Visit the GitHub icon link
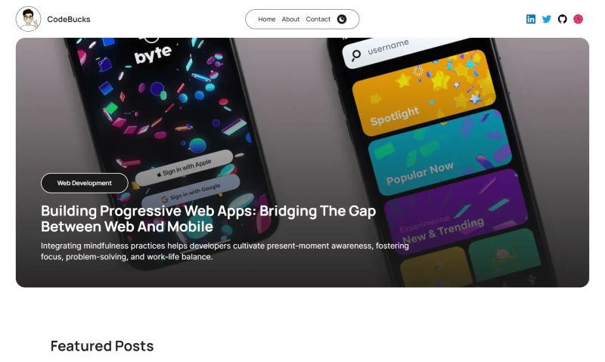This screenshot has height=362, width=605. click(x=562, y=19)
